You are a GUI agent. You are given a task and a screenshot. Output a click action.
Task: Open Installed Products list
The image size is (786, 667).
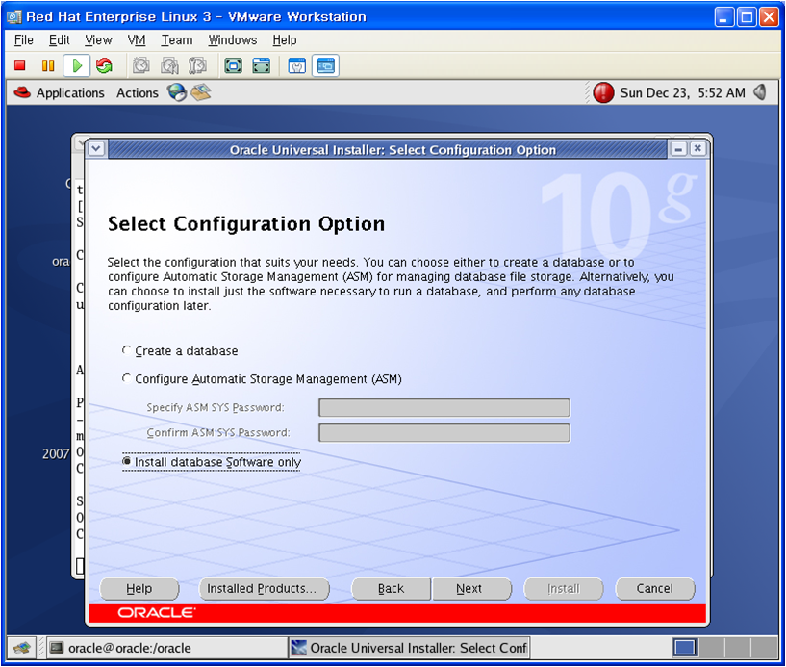tap(265, 589)
